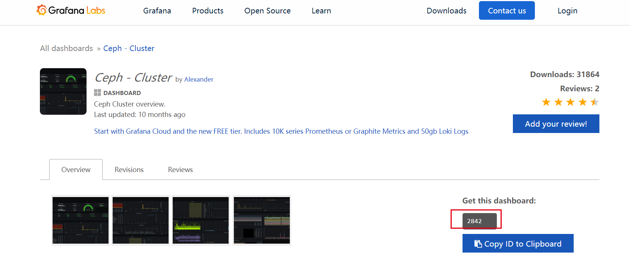630x263 pixels.
Task: Select the Overview tab
Action: (x=76, y=169)
